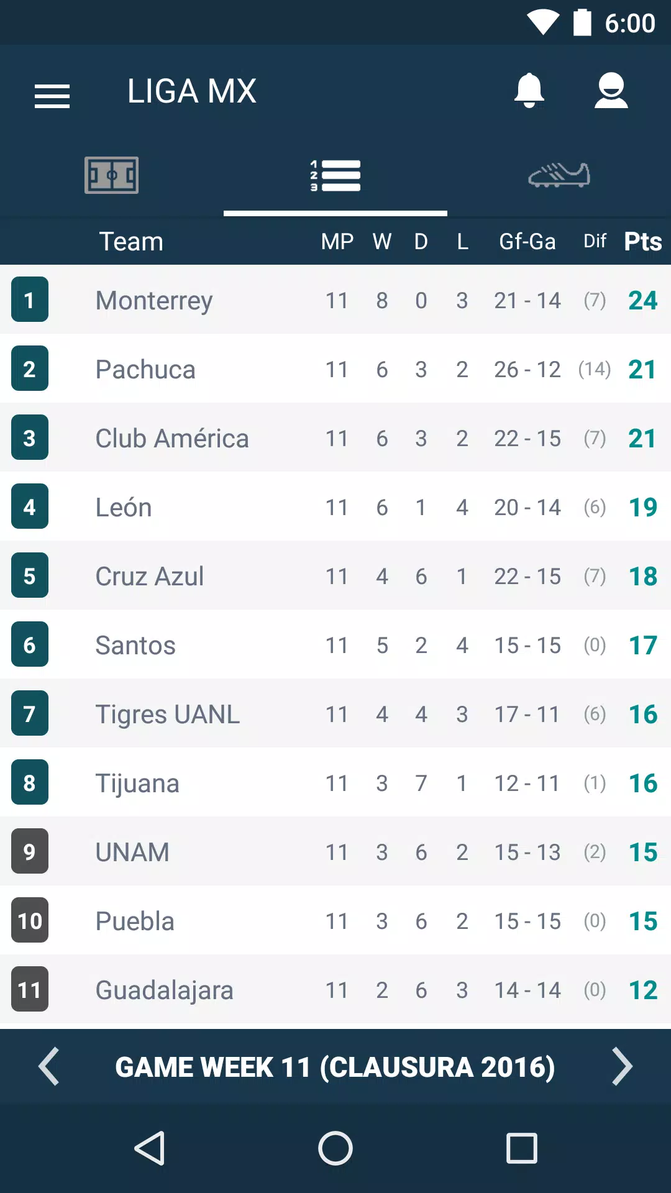
Task: Advance to next game week with right arrow
Action: point(621,1066)
